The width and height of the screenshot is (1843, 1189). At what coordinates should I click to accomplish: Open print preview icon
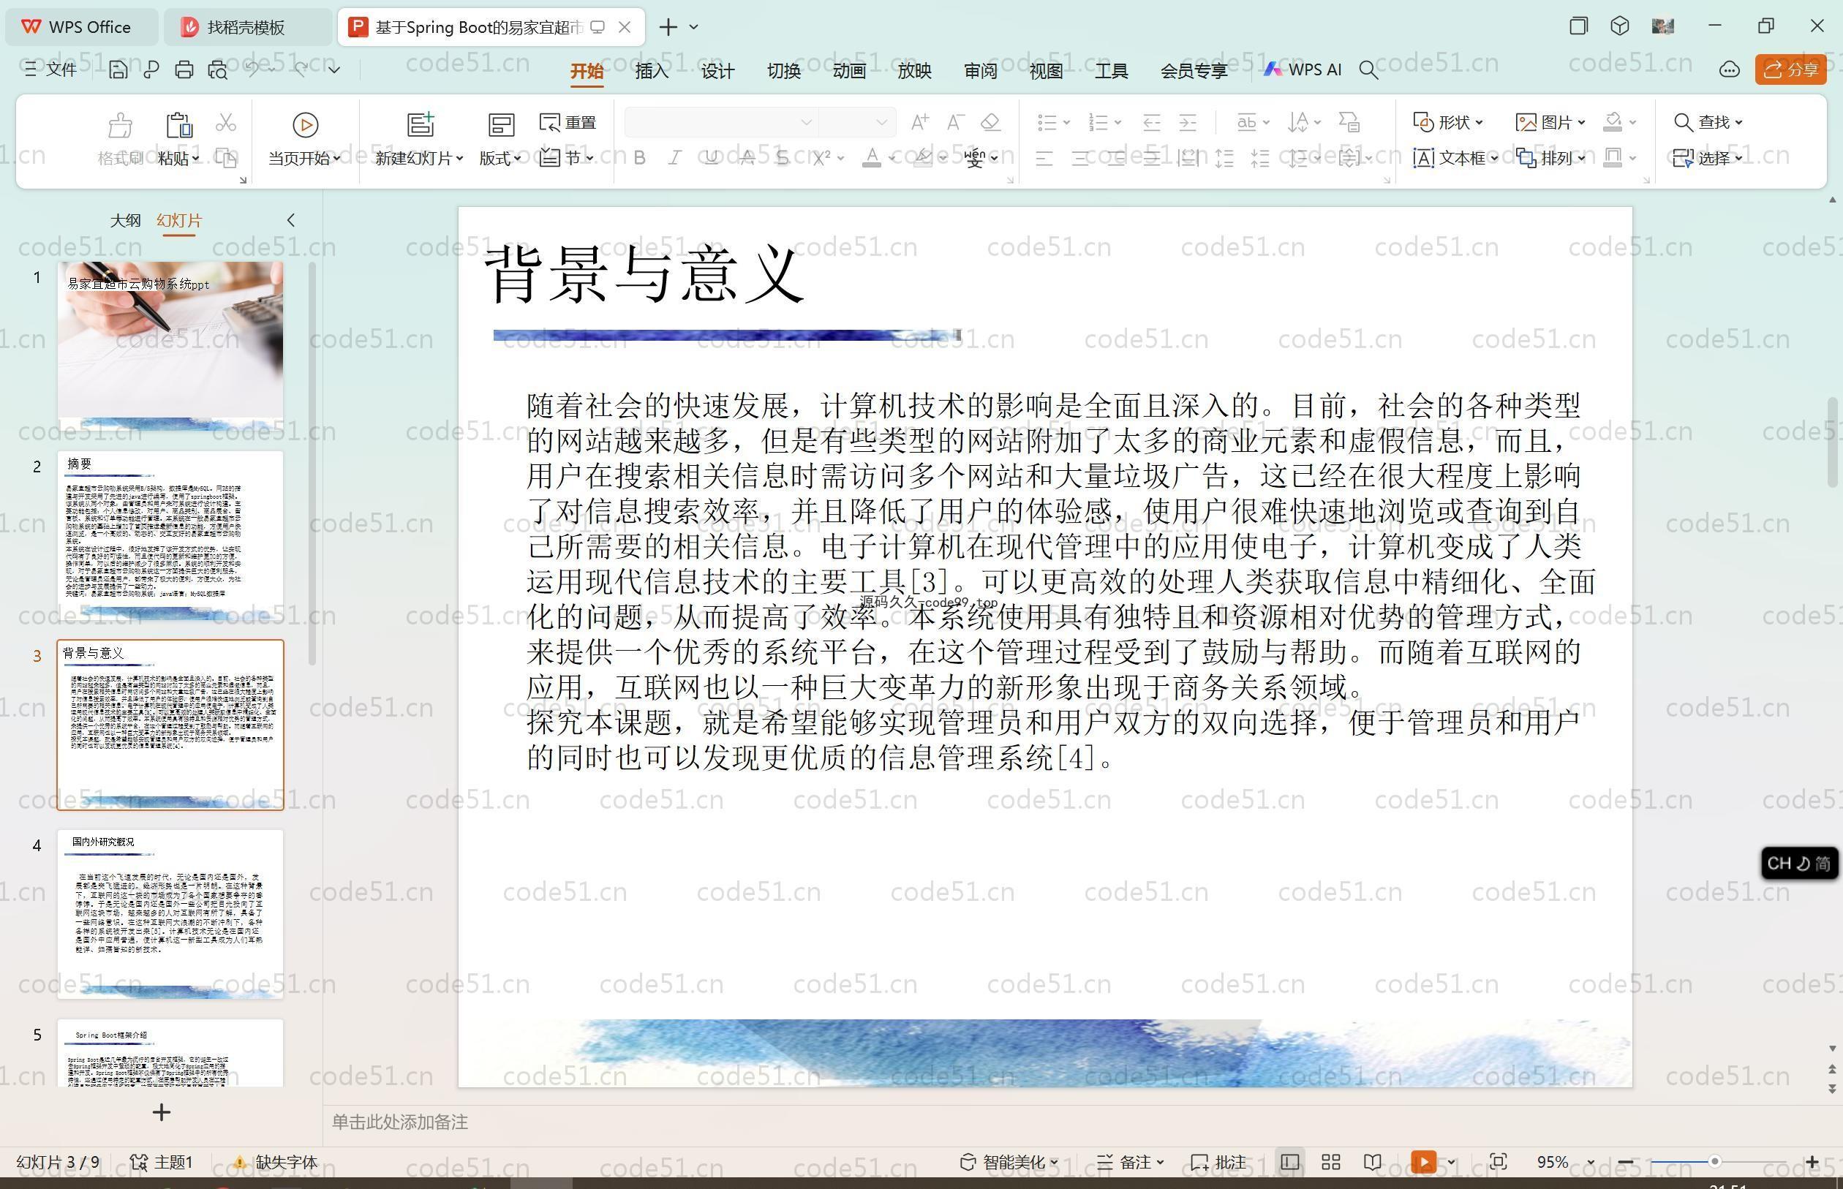tap(218, 70)
